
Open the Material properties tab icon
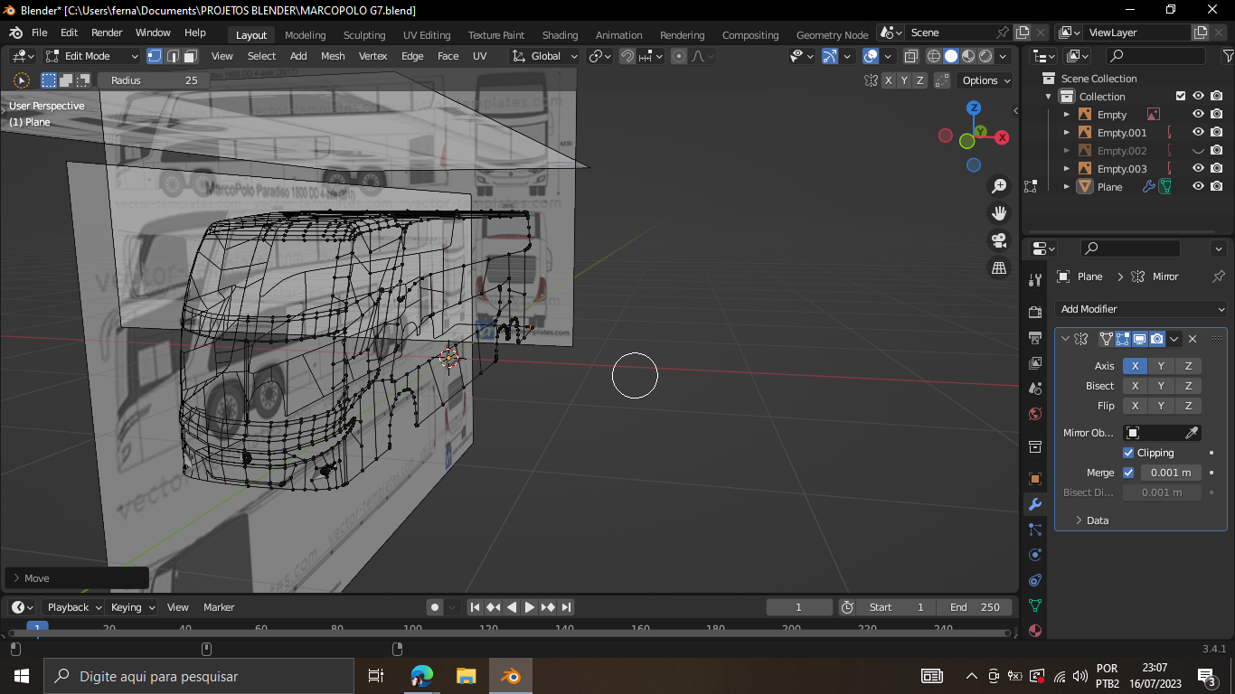(1035, 631)
